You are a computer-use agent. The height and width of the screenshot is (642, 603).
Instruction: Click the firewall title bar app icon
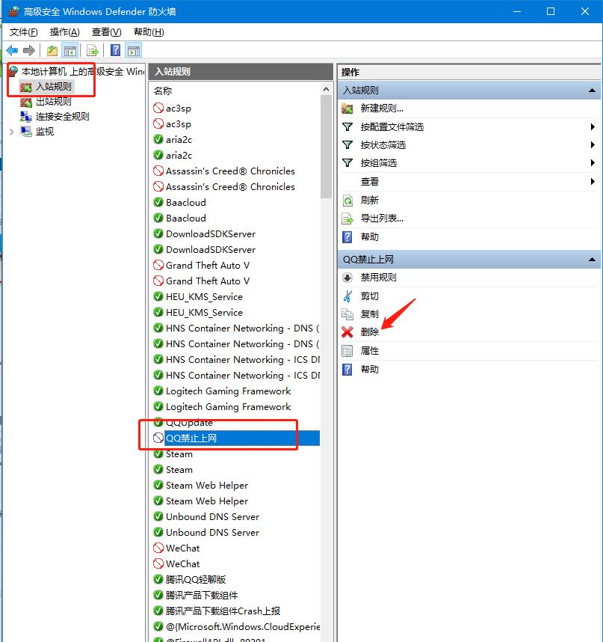(x=13, y=11)
